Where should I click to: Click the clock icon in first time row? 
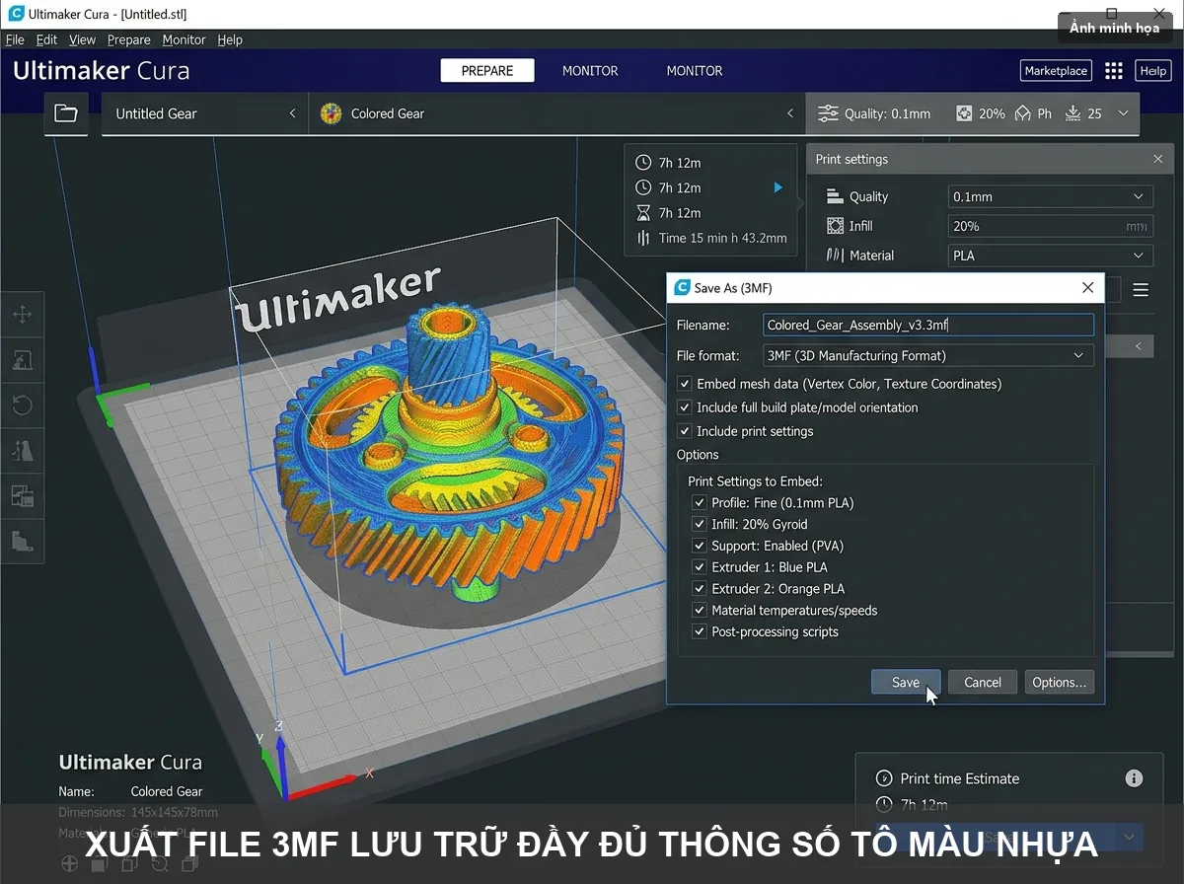tap(643, 163)
